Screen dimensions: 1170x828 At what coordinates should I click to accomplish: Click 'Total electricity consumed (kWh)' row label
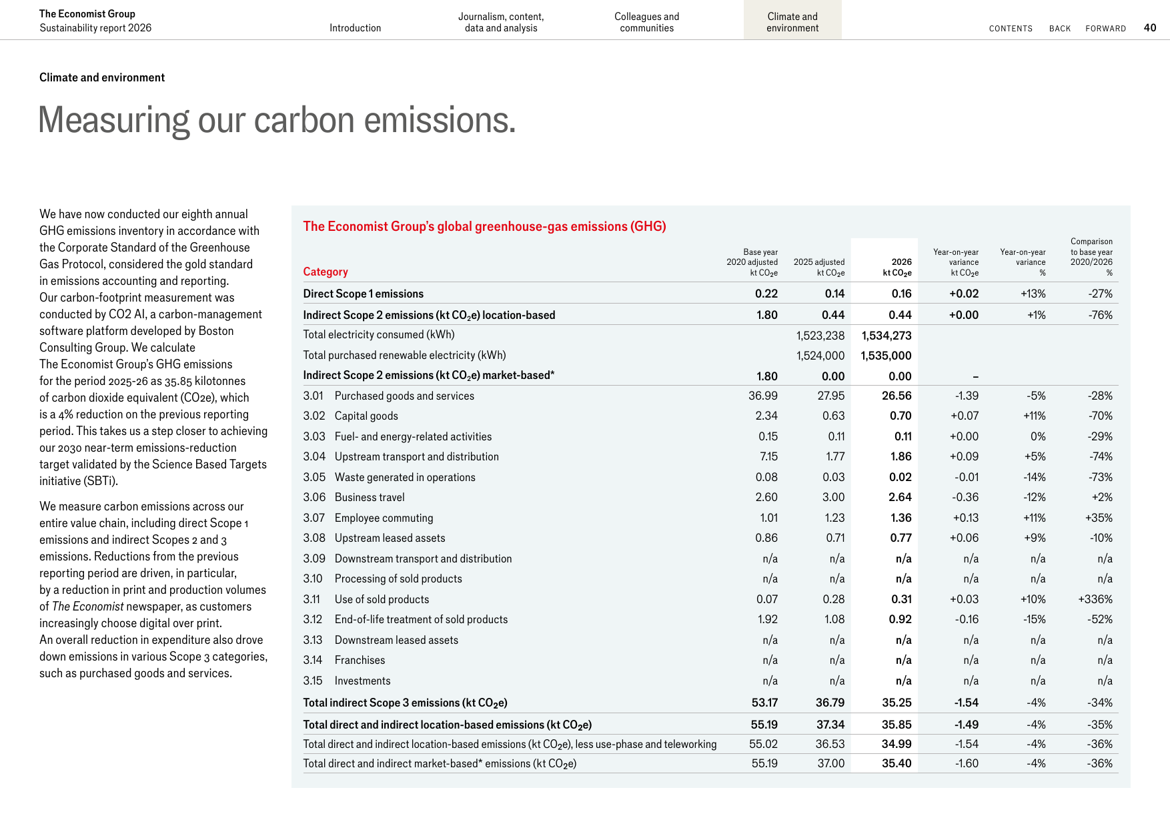(379, 335)
